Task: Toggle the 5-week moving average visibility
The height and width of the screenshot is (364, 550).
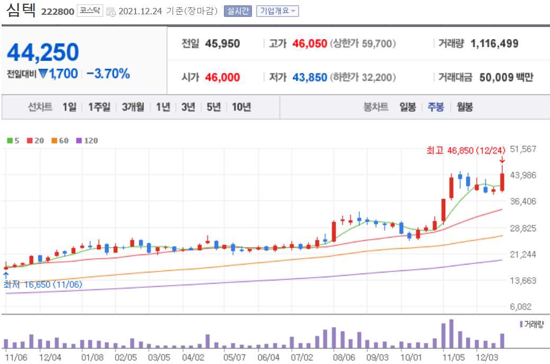Action: tap(13, 140)
